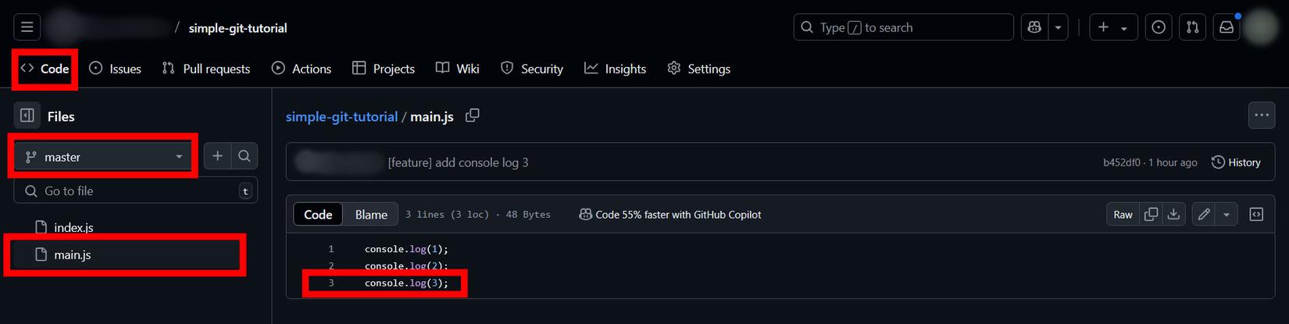Open the user profile avatar menu
This screenshot has width=1289, height=324.
(x=1260, y=27)
